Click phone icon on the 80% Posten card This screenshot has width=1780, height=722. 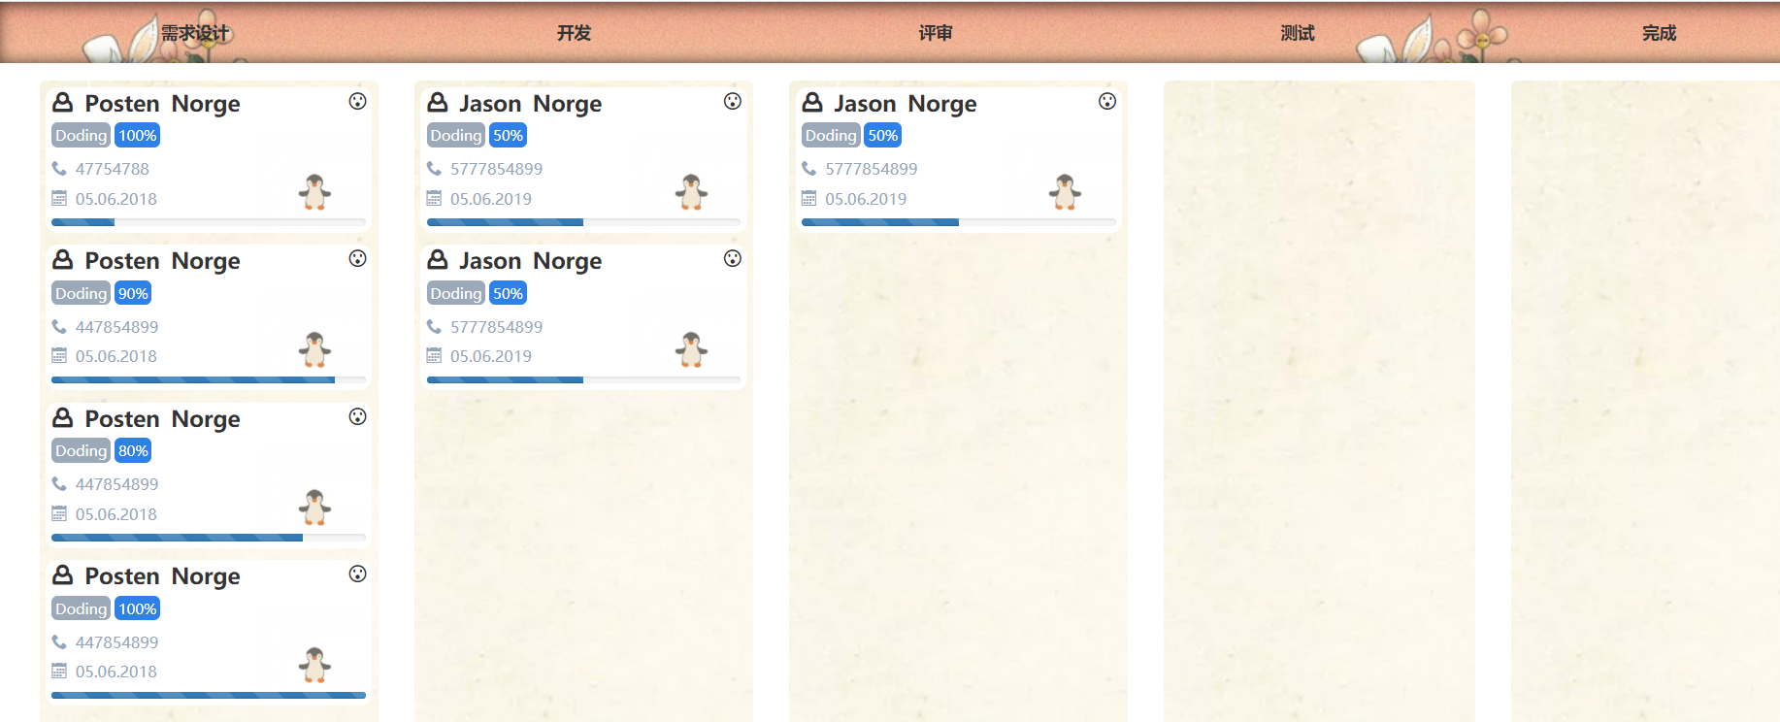(x=59, y=483)
